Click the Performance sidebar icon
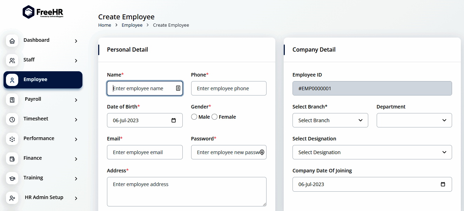Image resolution: width=464 pixels, height=211 pixels. [12, 139]
